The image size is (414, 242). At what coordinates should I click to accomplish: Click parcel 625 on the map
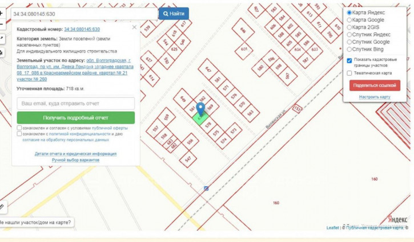click(x=174, y=49)
